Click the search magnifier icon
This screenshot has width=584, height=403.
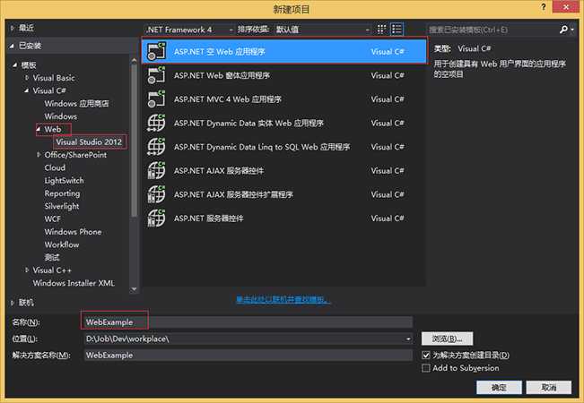564,30
